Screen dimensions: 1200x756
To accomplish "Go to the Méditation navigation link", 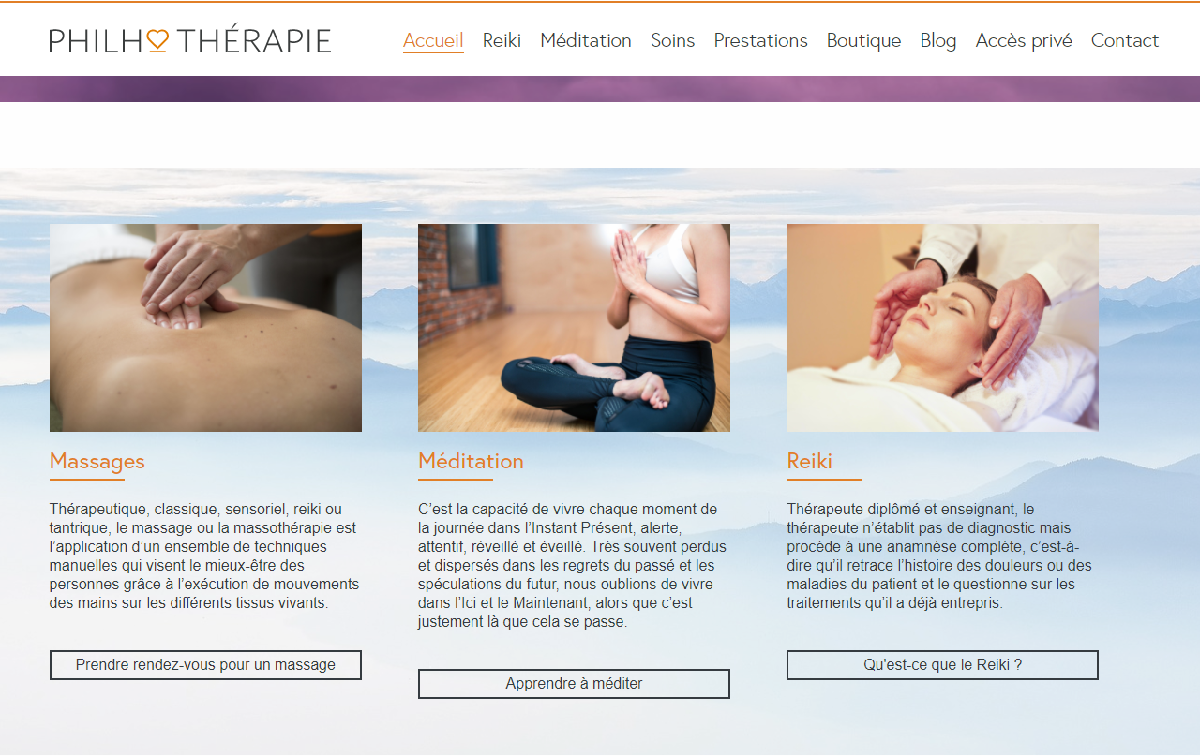I will pyautogui.click(x=586, y=40).
